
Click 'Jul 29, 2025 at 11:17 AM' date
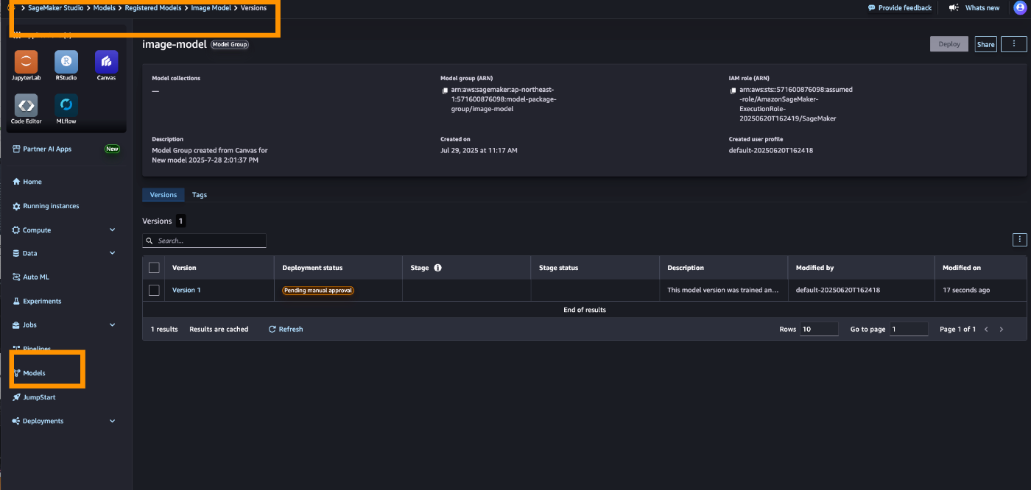(x=479, y=150)
